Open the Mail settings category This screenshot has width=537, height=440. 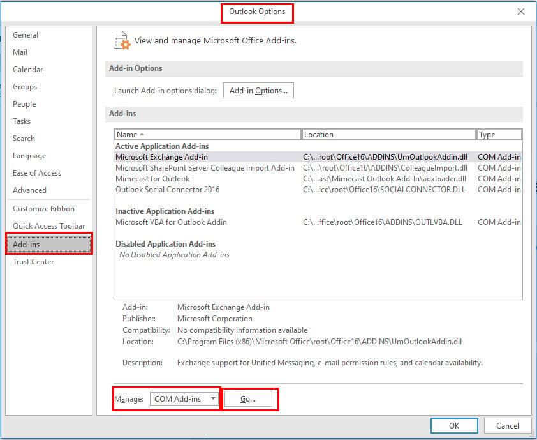tap(20, 52)
